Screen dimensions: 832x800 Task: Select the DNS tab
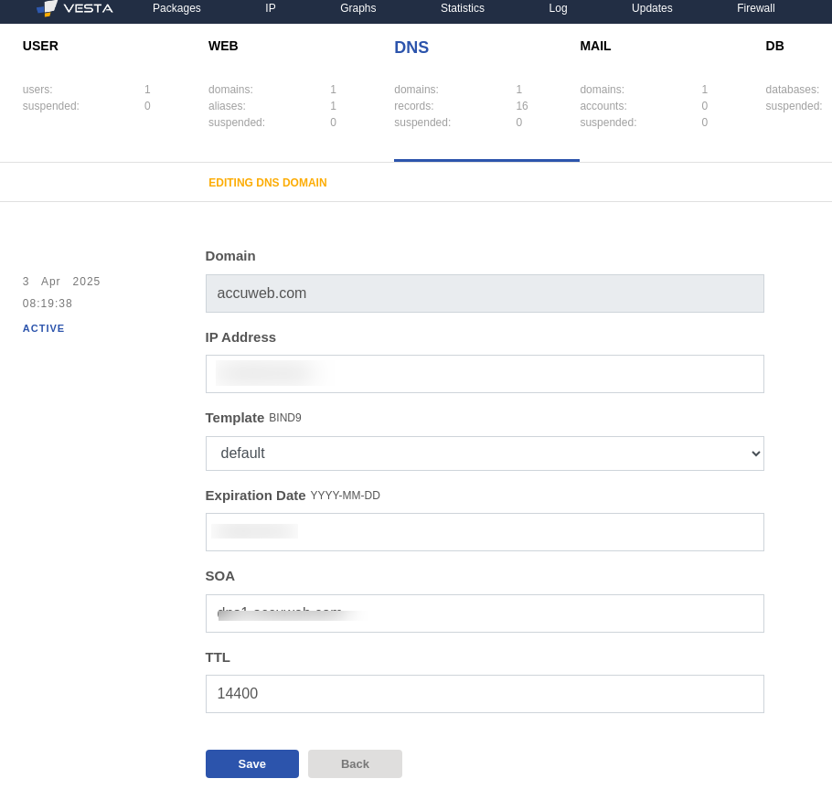point(411,48)
